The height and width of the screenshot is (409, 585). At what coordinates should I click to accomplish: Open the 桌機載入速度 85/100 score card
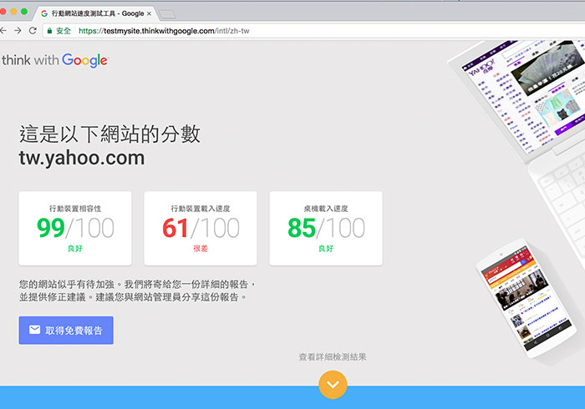point(326,229)
